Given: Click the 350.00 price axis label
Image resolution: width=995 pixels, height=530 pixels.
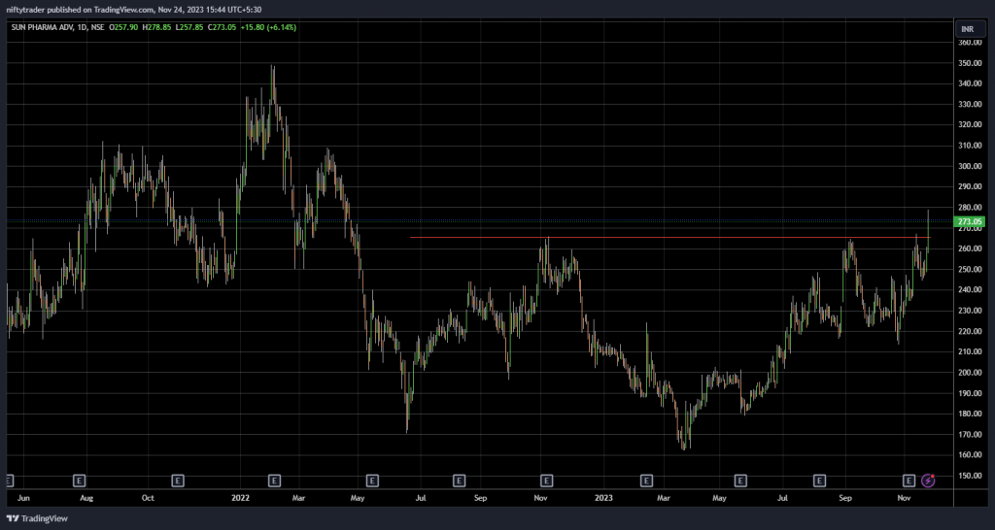Looking at the screenshot, I should point(971,63).
